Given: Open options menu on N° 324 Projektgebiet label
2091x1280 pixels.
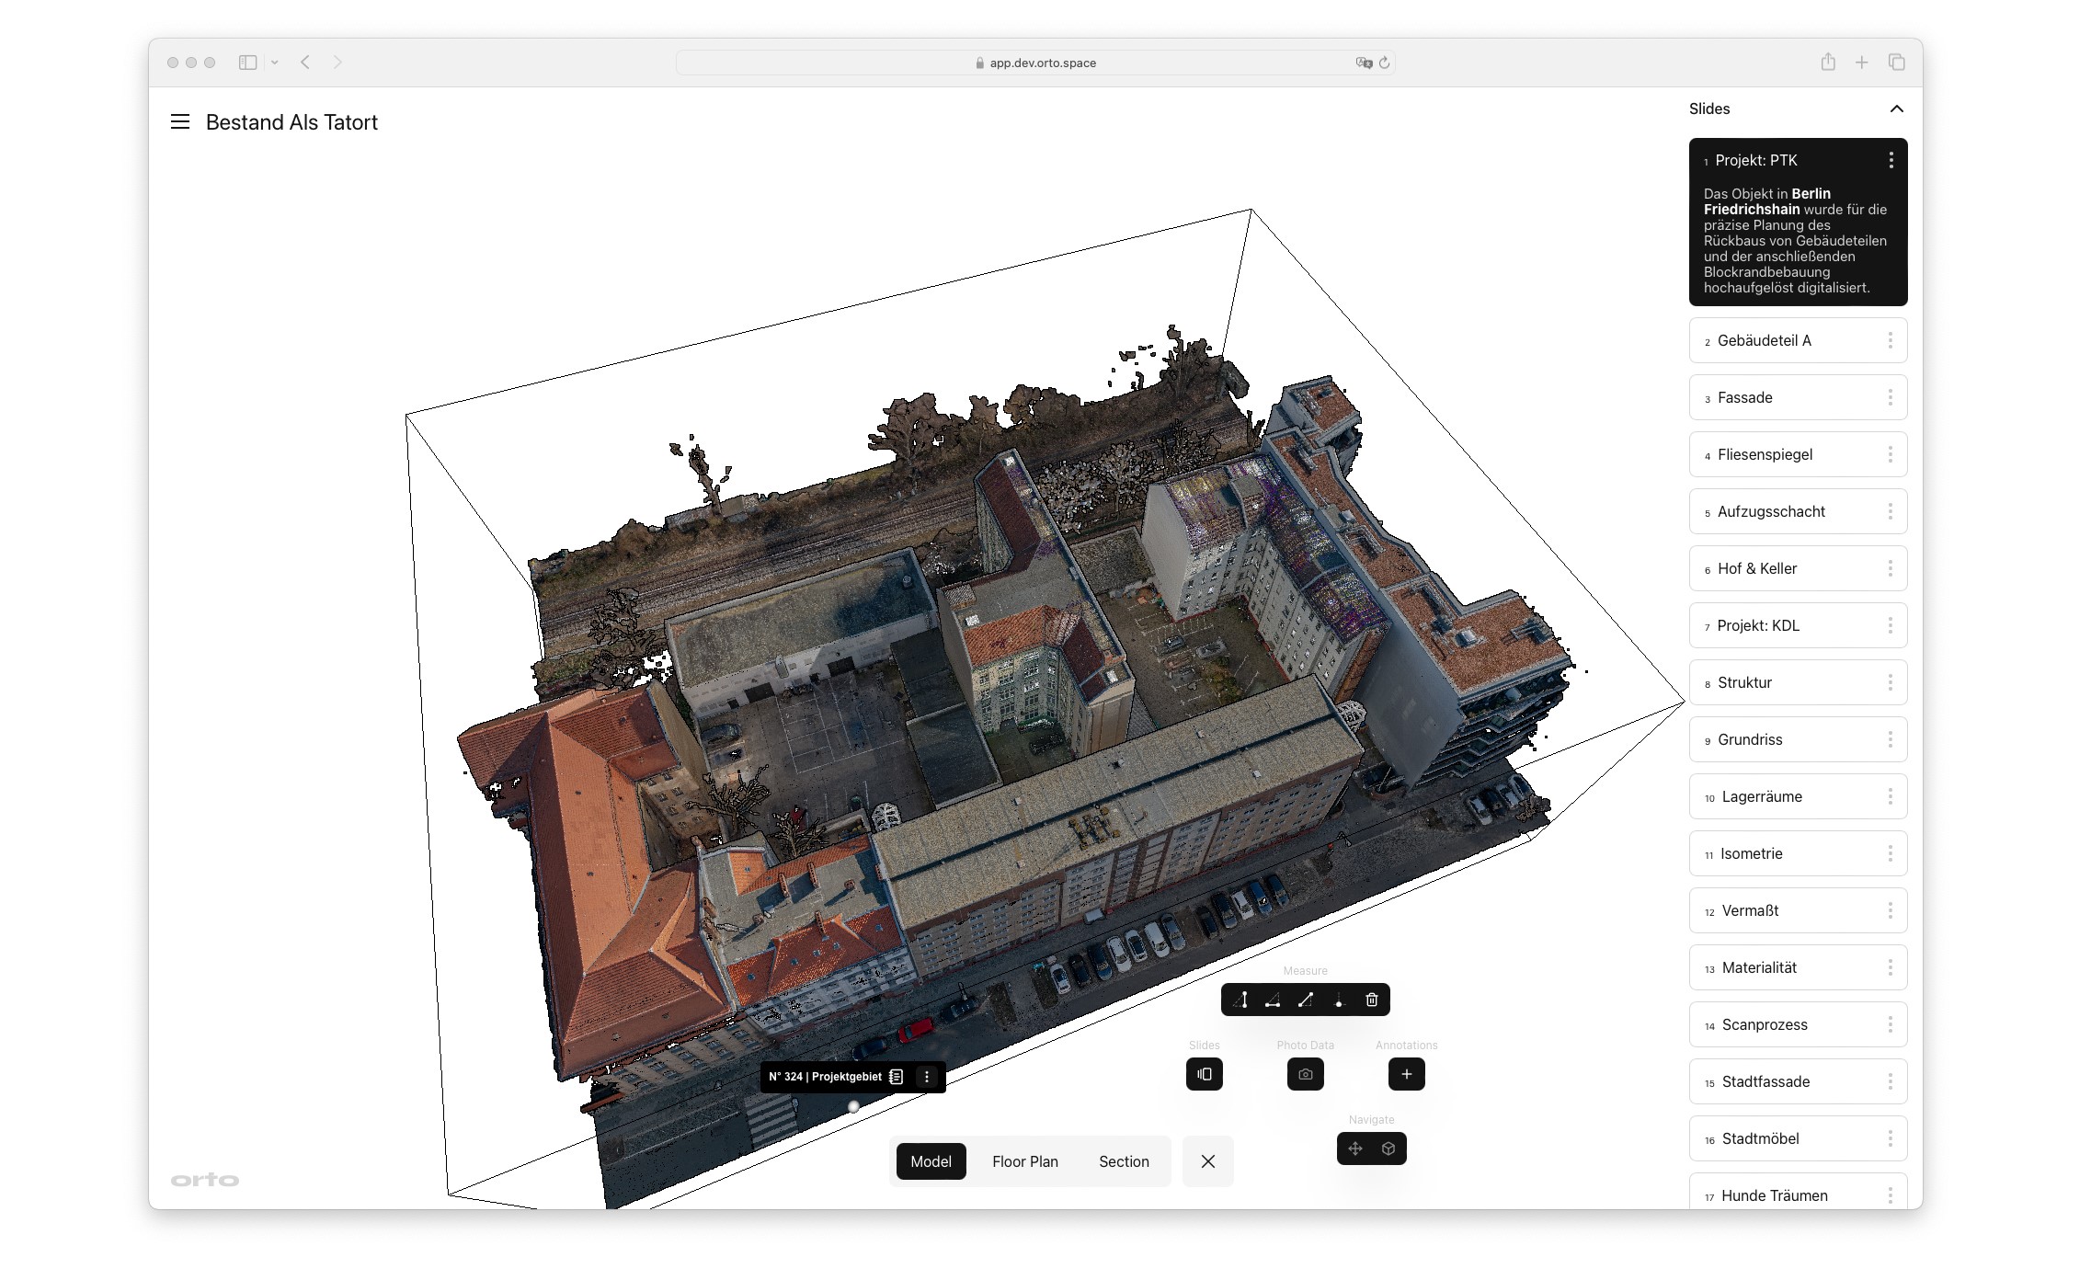Looking at the screenshot, I should pyautogui.click(x=927, y=1077).
